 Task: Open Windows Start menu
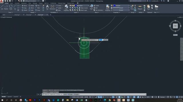pyautogui.click(x=2, y=100)
